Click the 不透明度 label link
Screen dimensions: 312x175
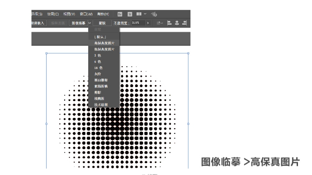121,23
